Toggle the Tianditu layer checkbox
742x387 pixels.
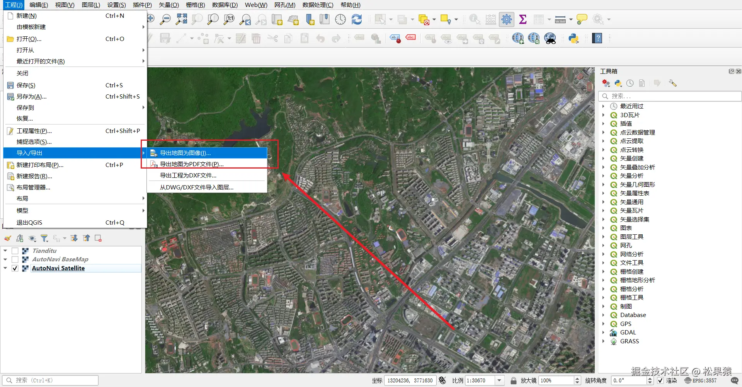pos(15,251)
